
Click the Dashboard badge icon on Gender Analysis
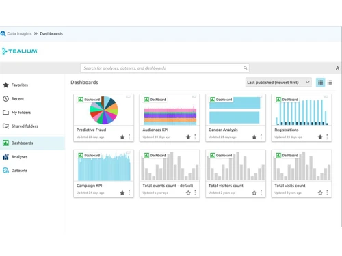[213, 100]
